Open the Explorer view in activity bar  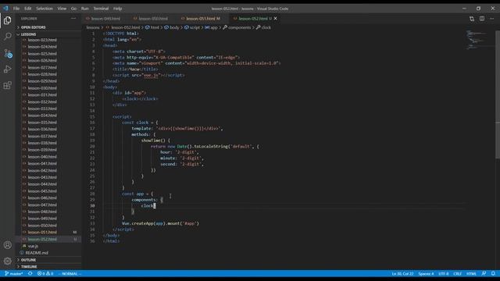pyautogui.click(x=7, y=20)
